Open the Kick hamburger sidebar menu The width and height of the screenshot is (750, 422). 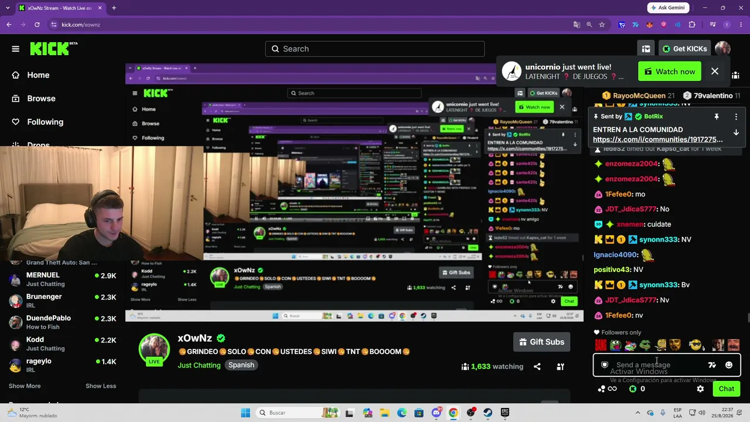16,49
